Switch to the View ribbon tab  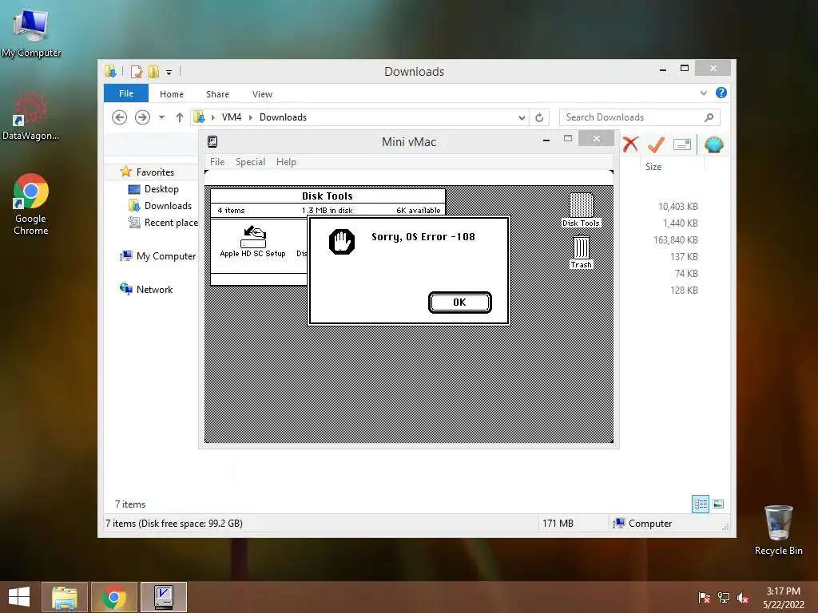click(262, 94)
